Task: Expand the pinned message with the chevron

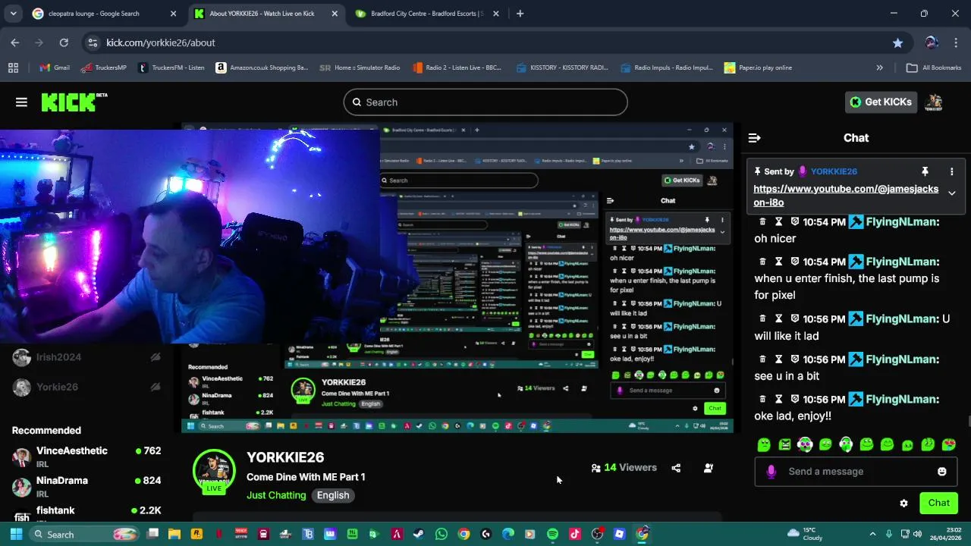Action: click(951, 193)
